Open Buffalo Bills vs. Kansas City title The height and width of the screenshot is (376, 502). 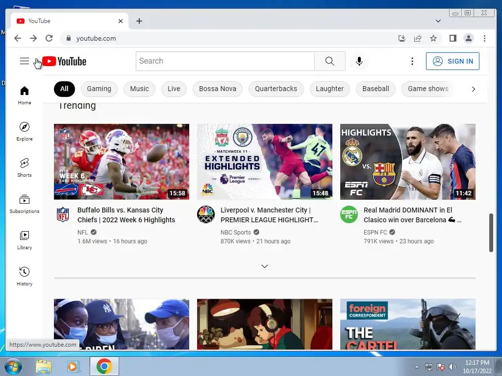click(126, 215)
